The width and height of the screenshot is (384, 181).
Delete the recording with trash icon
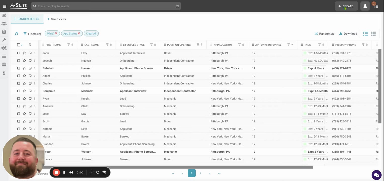[x=104, y=172]
